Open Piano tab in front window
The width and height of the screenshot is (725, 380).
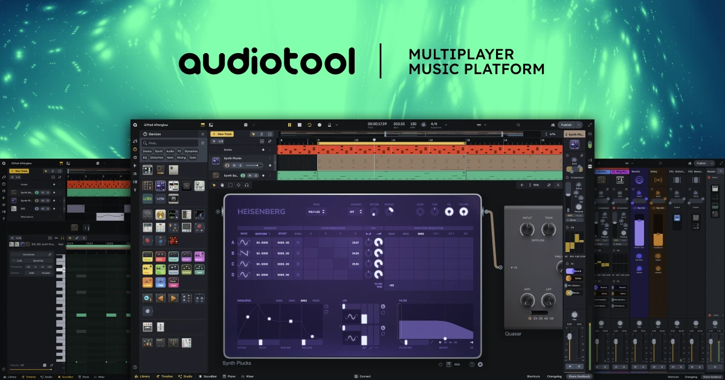click(229, 376)
